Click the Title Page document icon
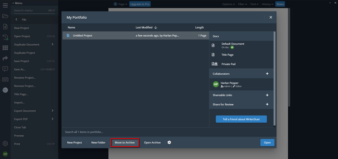The height and width of the screenshot is (159, 338). pyautogui.click(x=213, y=55)
